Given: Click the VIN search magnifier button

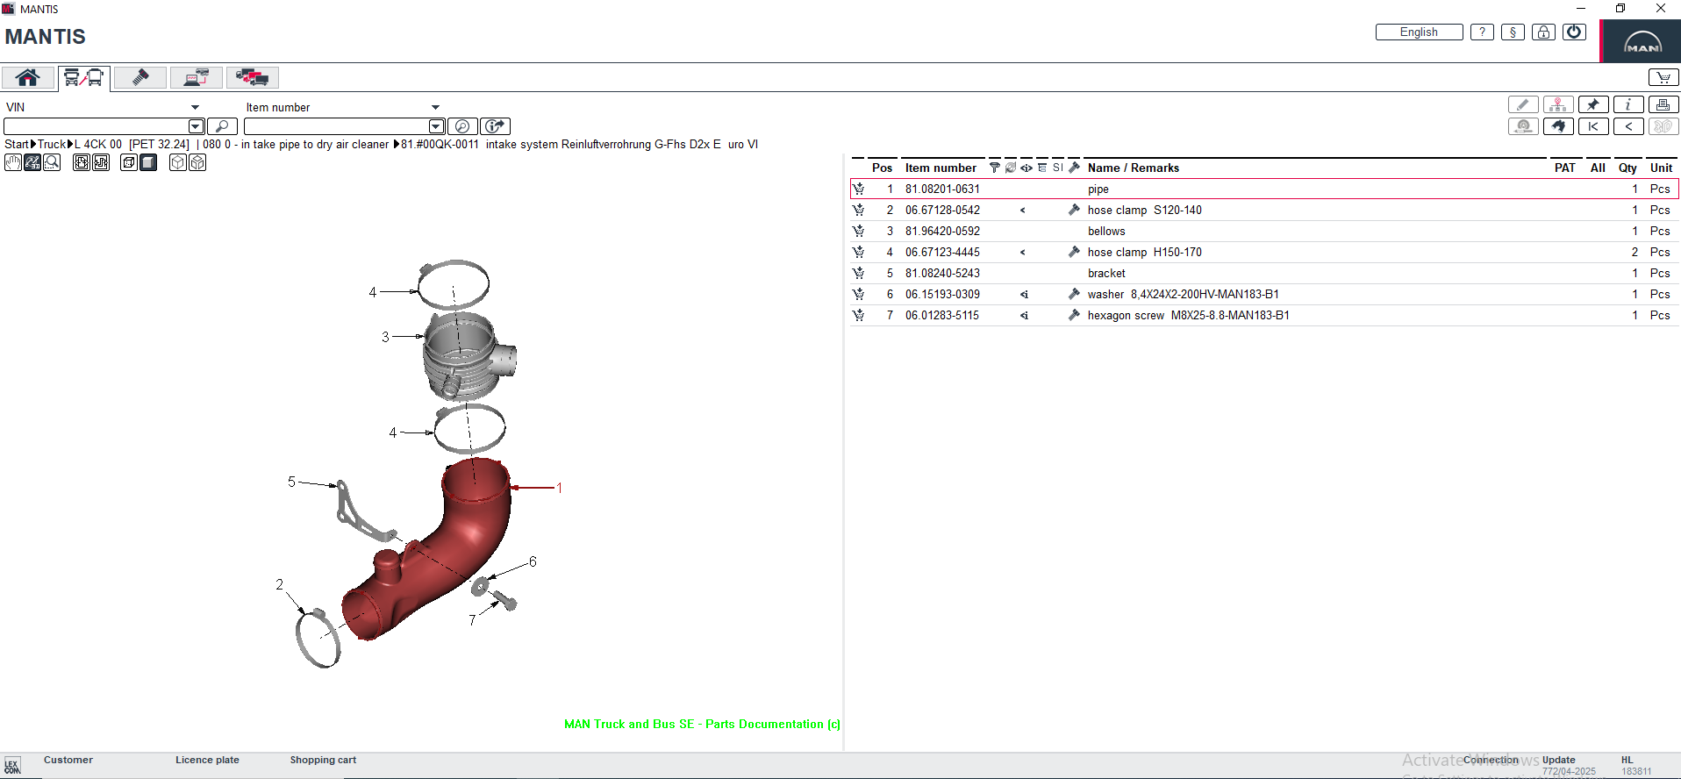Looking at the screenshot, I should tap(222, 126).
